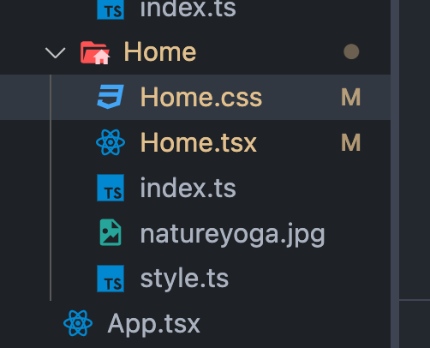Open the Home.tsx file
Viewport: 430px width, 348px height.
(x=199, y=142)
